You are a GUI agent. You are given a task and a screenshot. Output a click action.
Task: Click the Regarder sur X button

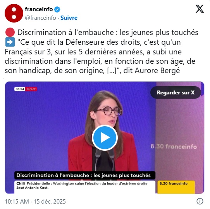click(176, 92)
